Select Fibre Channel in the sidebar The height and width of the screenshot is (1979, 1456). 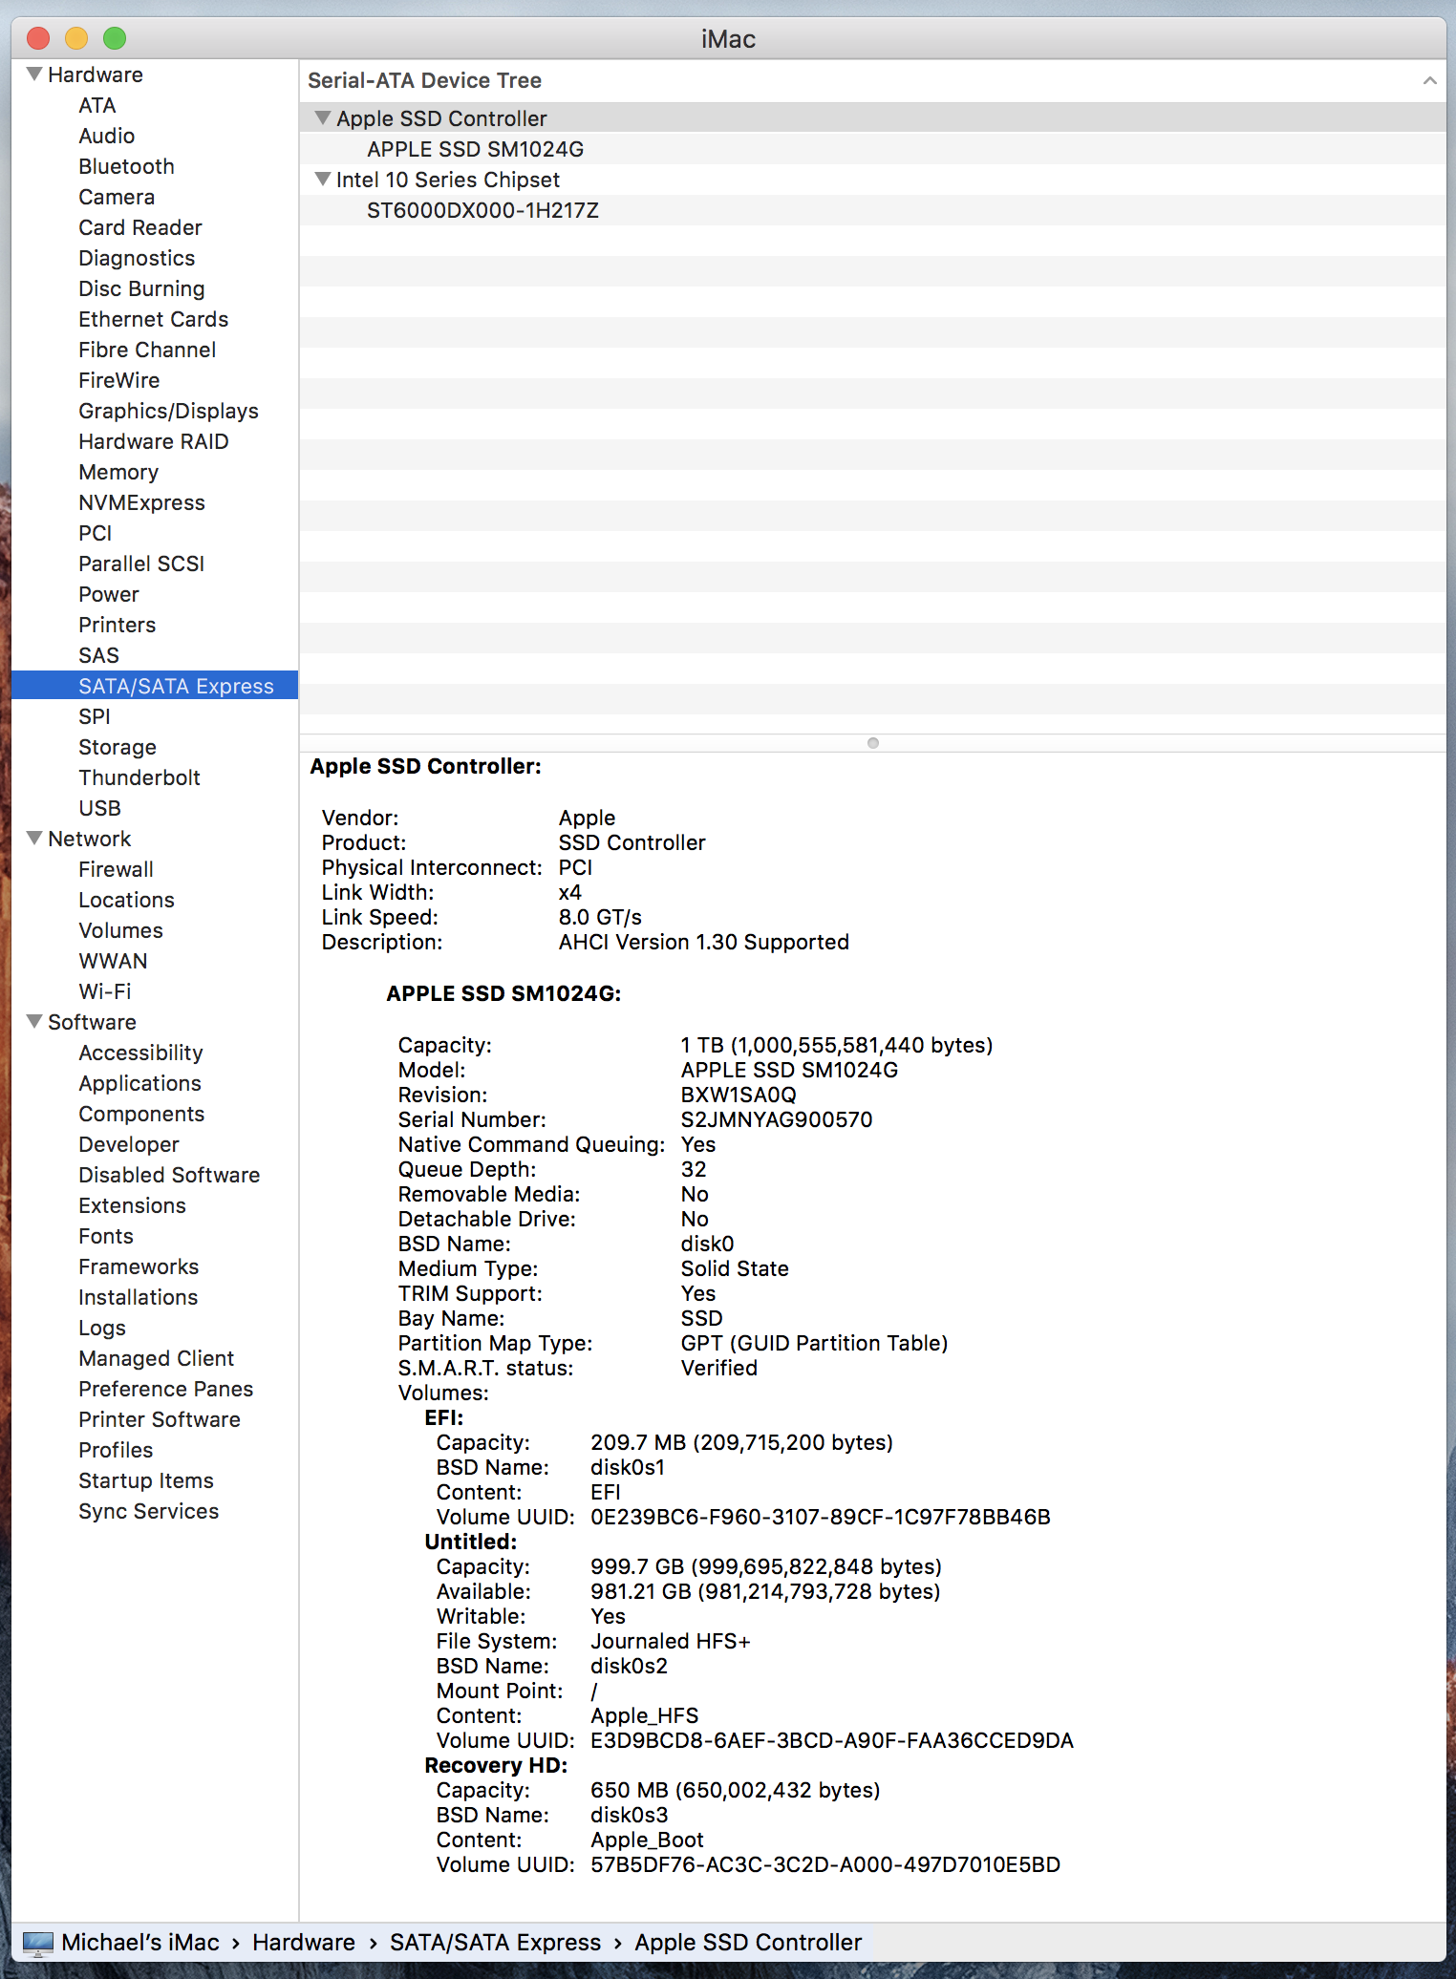[x=147, y=350]
